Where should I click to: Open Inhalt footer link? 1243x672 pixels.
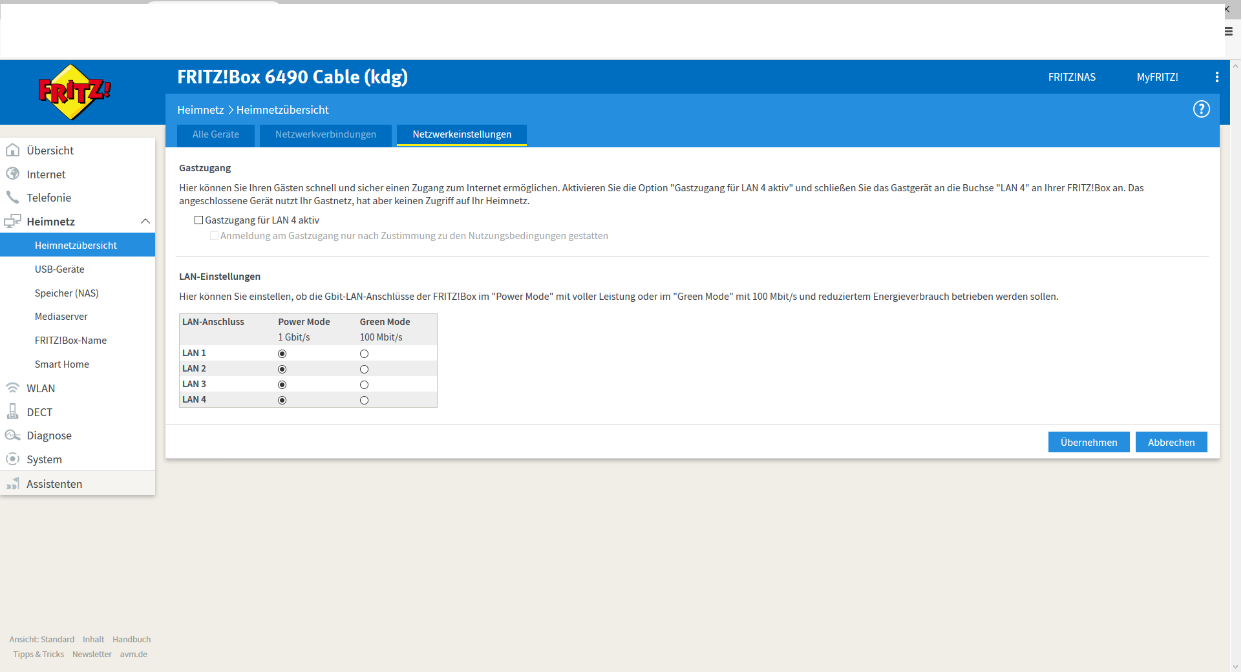click(93, 639)
